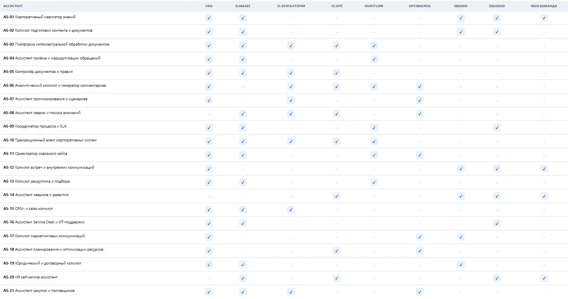
Task: Select the JIRA check for AS-04
Action: pyautogui.click(x=209, y=59)
